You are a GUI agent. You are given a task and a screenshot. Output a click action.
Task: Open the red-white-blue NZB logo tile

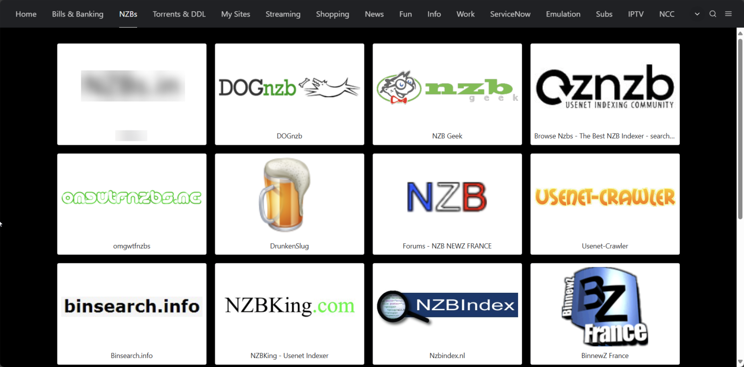(x=447, y=197)
